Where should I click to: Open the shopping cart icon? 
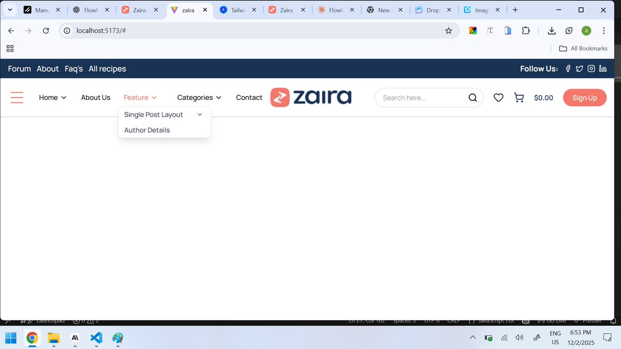519,97
